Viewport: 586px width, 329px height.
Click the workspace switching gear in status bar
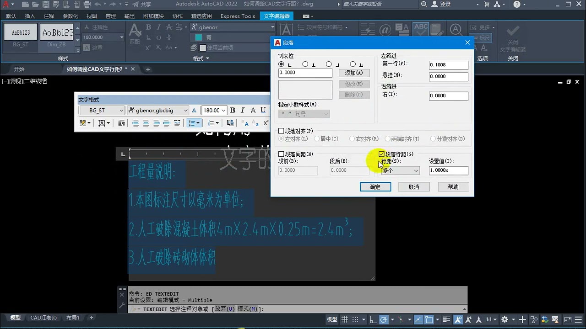505,319
